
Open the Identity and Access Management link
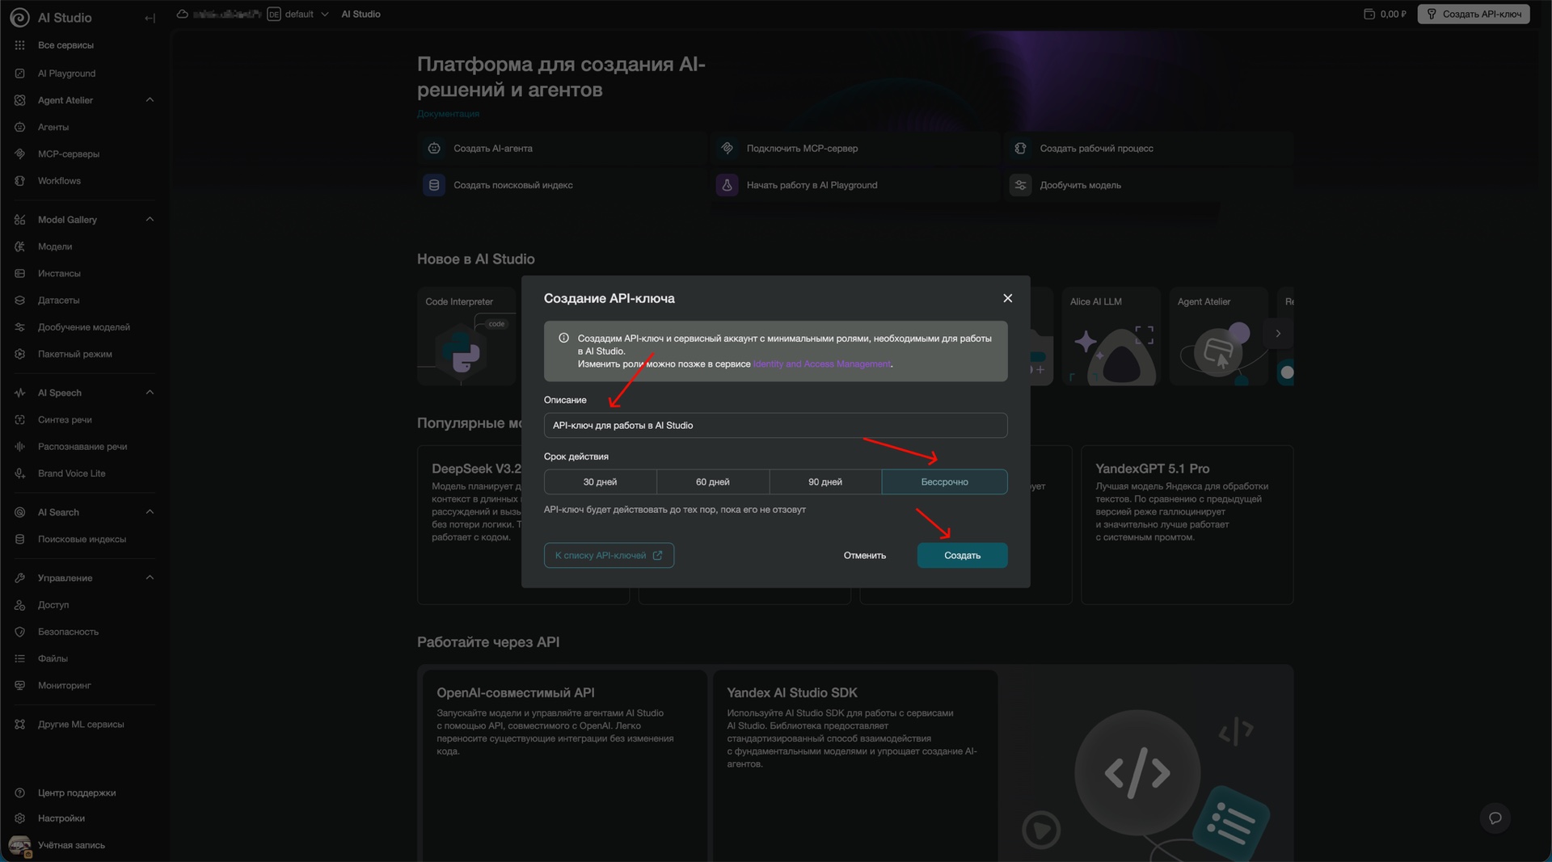pos(821,364)
